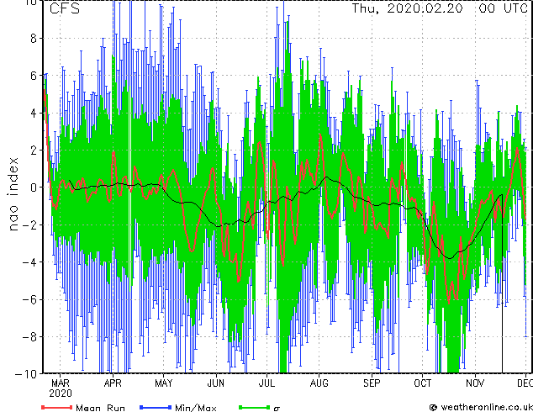The image size is (533, 412).
Task: Click the SEP x-axis label
Action: (372, 383)
